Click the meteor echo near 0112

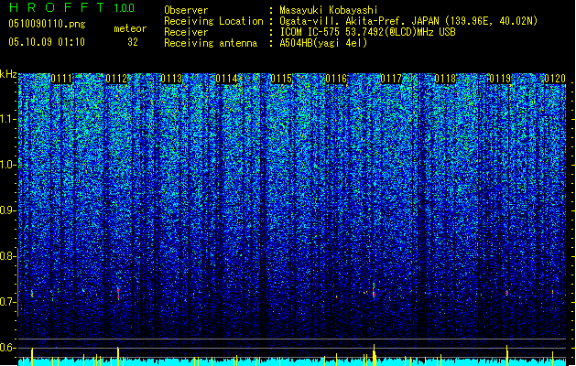118,294
